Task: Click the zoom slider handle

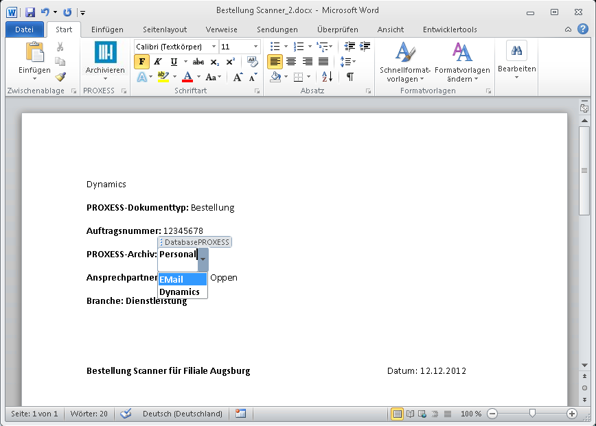Action: tap(532, 413)
